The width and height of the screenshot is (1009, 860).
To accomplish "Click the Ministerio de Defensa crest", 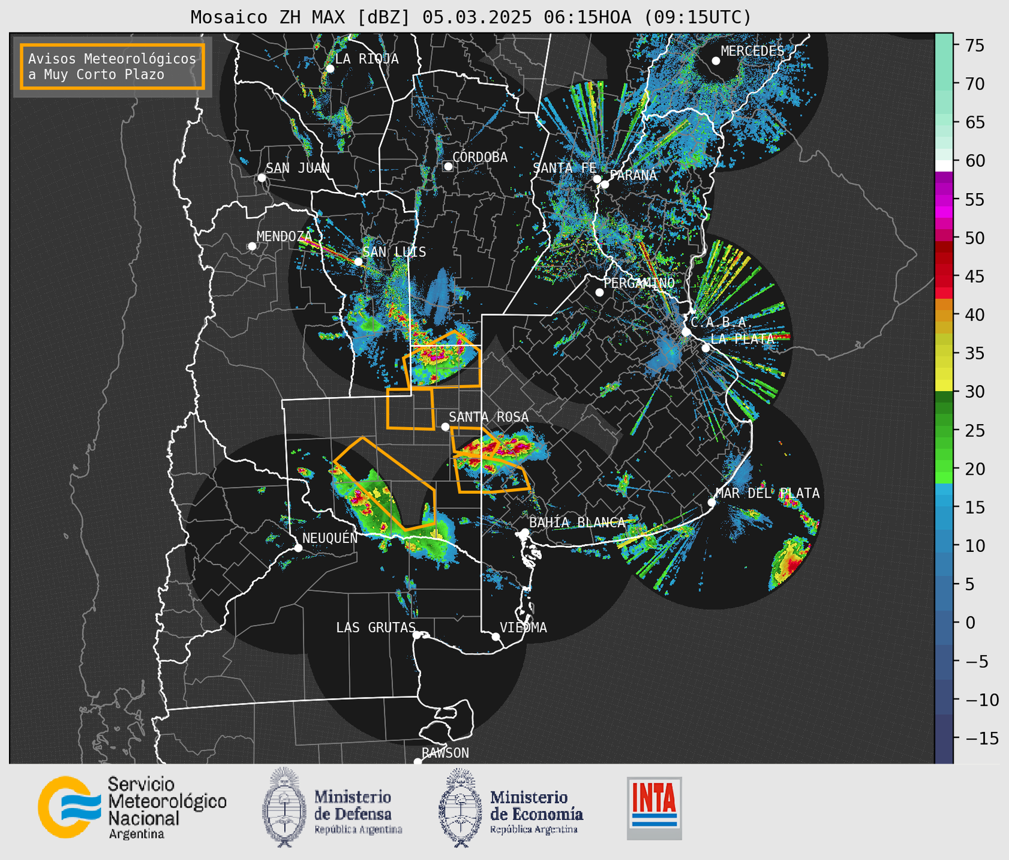I will 285,807.
